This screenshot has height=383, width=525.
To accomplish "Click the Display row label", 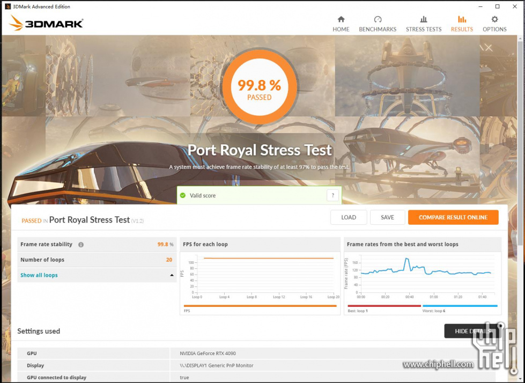I will pos(35,365).
